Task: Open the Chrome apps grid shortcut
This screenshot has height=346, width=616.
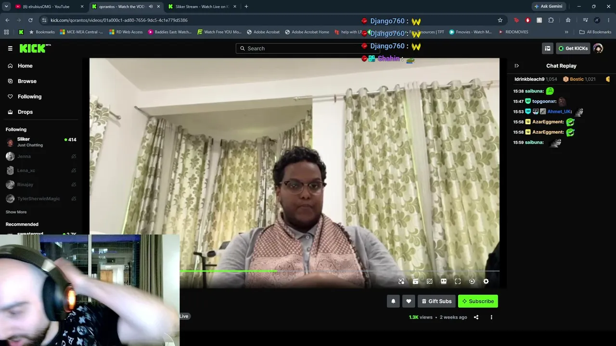Action: [x=6, y=32]
